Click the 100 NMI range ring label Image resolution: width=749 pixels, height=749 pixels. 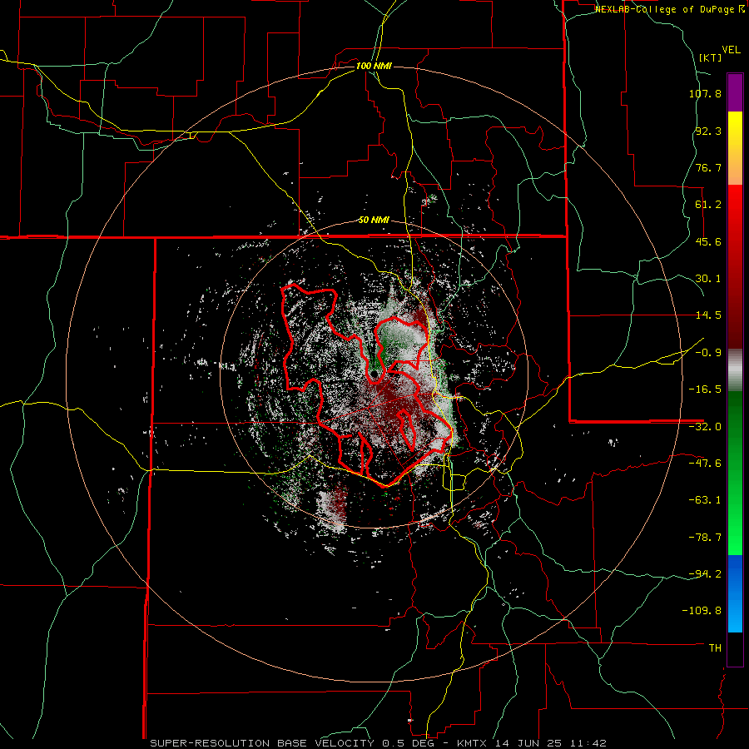[374, 66]
